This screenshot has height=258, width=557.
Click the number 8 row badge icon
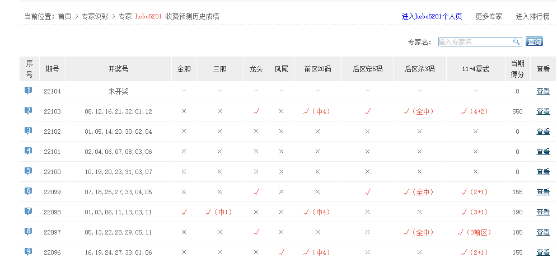point(29,232)
